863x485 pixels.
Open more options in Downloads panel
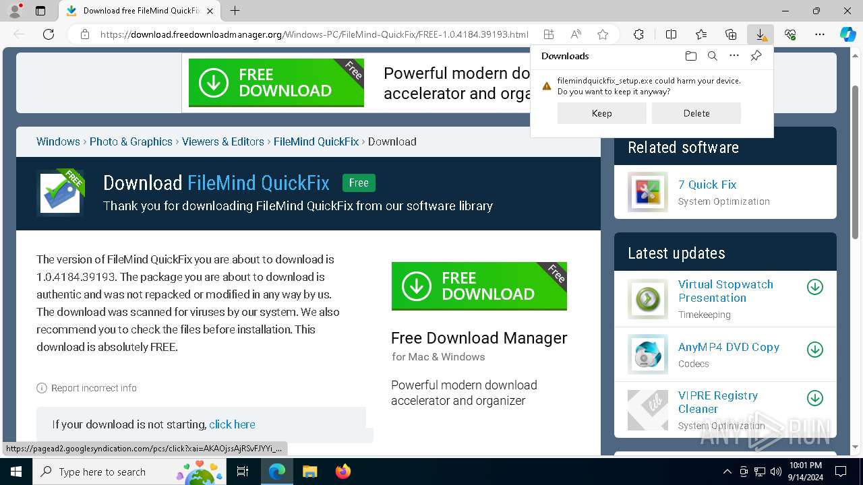click(734, 56)
